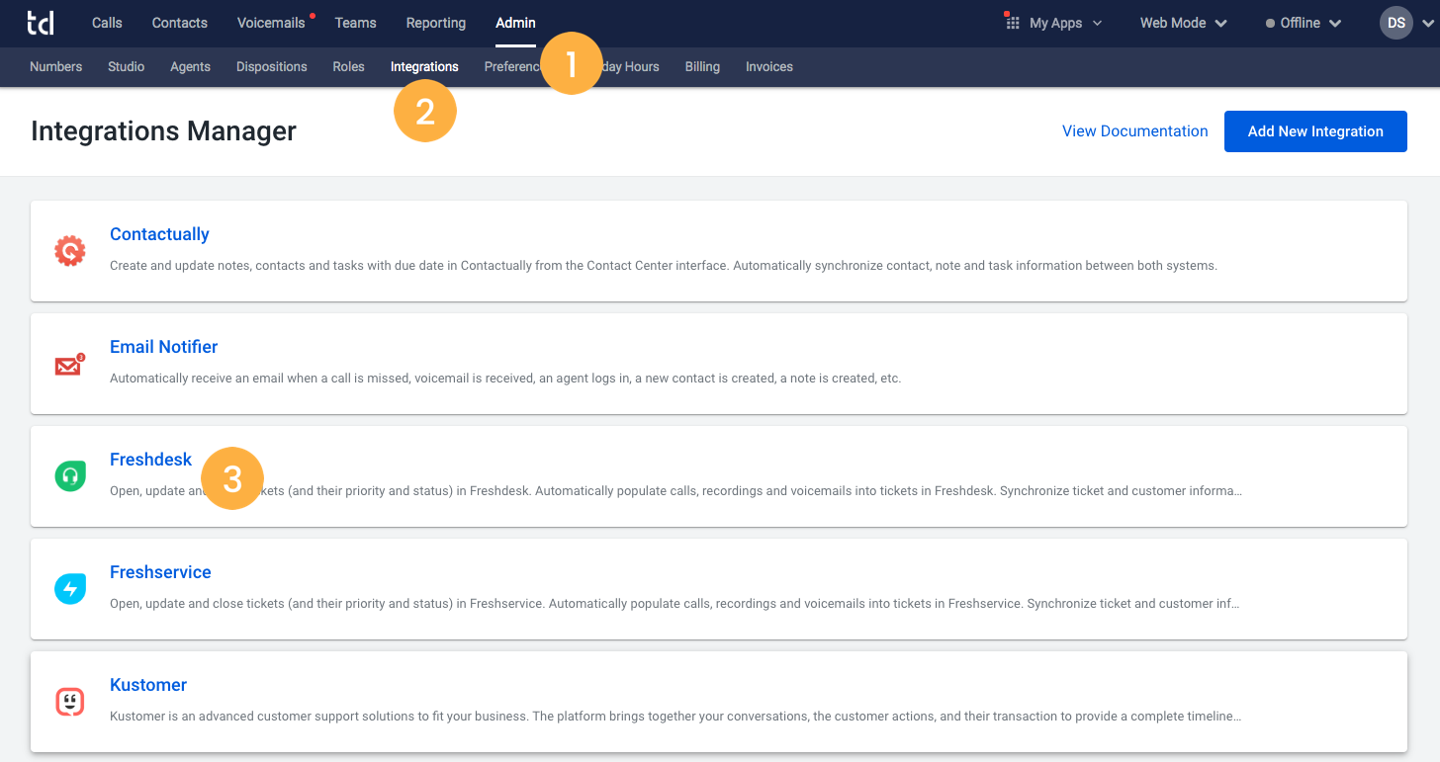Image resolution: width=1440 pixels, height=762 pixels.
Task: Open the Freshdesk integration title
Action: pos(150,460)
